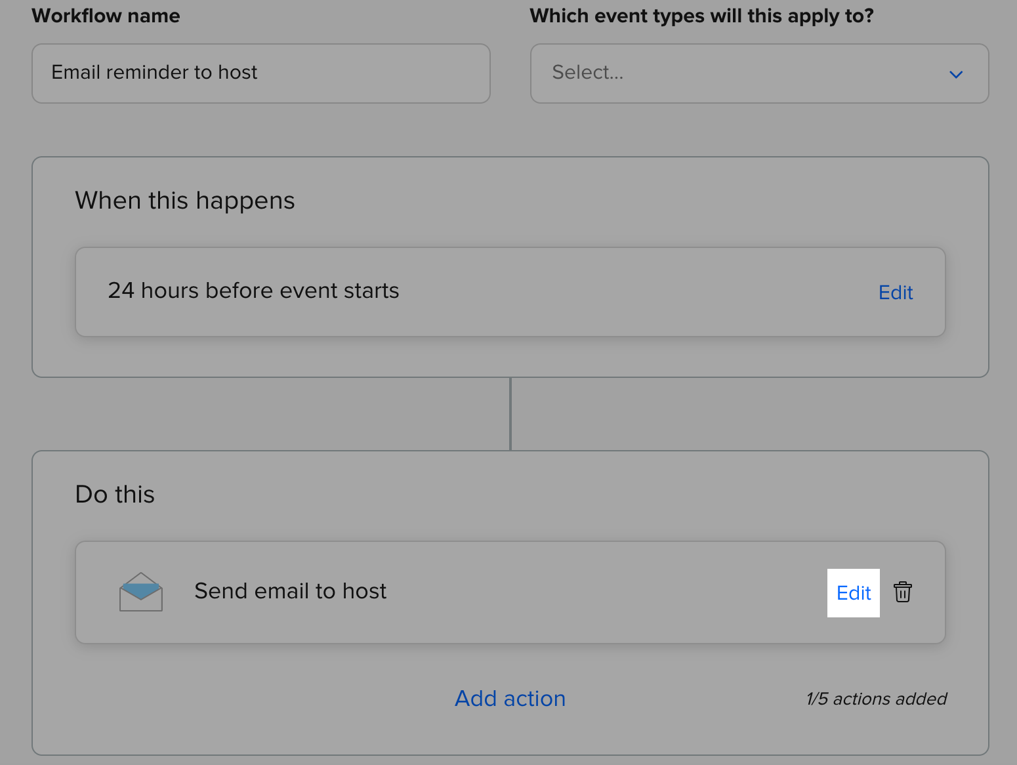The width and height of the screenshot is (1017, 765).
Task: Click the When this happens heading
Action: tap(185, 201)
